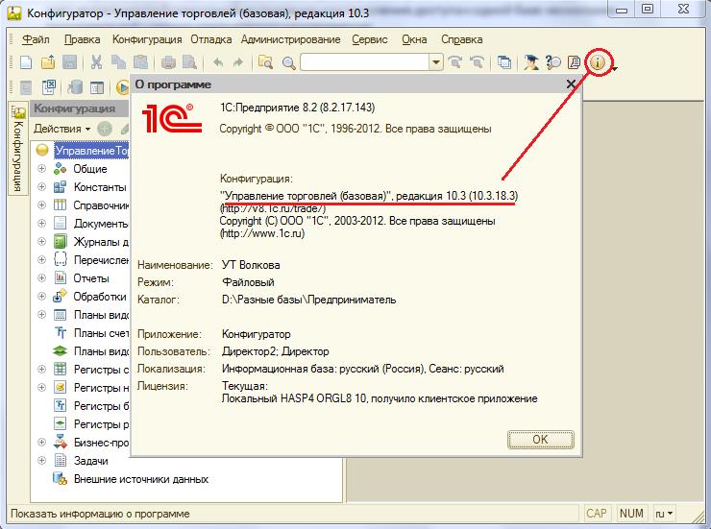
Task: Click the Close configuration icon with X
Action: pyautogui.click(x=48, y=87)
